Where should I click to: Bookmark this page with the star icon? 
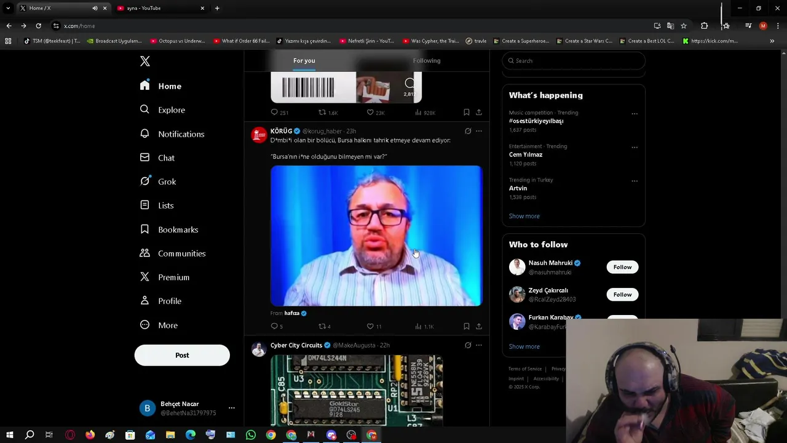(683, 26)
